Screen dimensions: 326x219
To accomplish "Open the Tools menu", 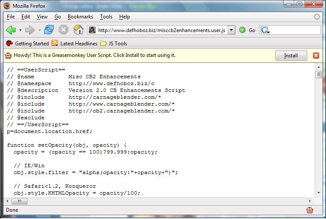I will 106,17.
